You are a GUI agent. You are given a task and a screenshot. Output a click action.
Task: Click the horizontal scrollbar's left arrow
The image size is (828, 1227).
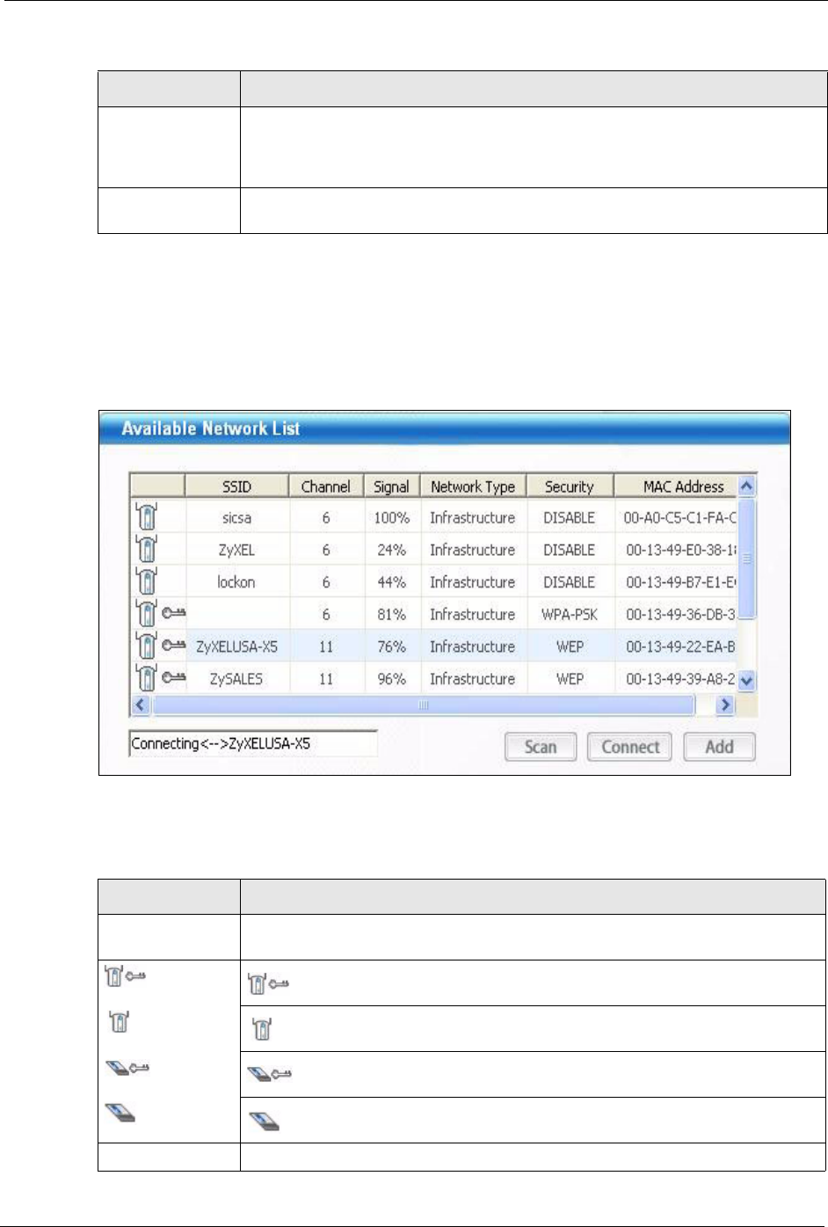tap(140, 705)
